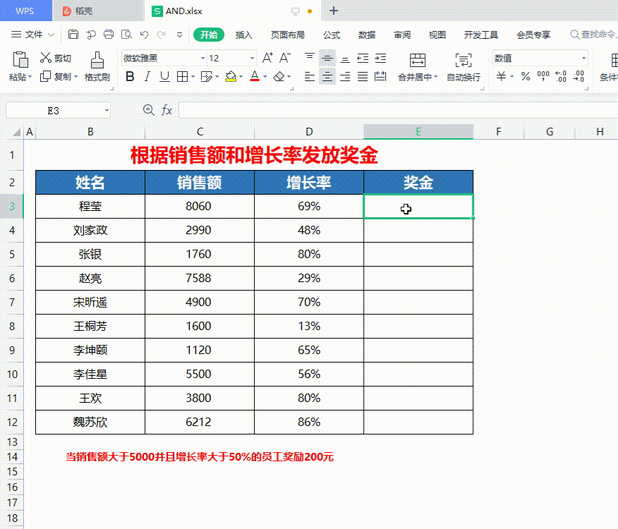Click the fx insert function icon
Image resolution: width=618 pixels, height=529 pixels.
coord(166,110)
